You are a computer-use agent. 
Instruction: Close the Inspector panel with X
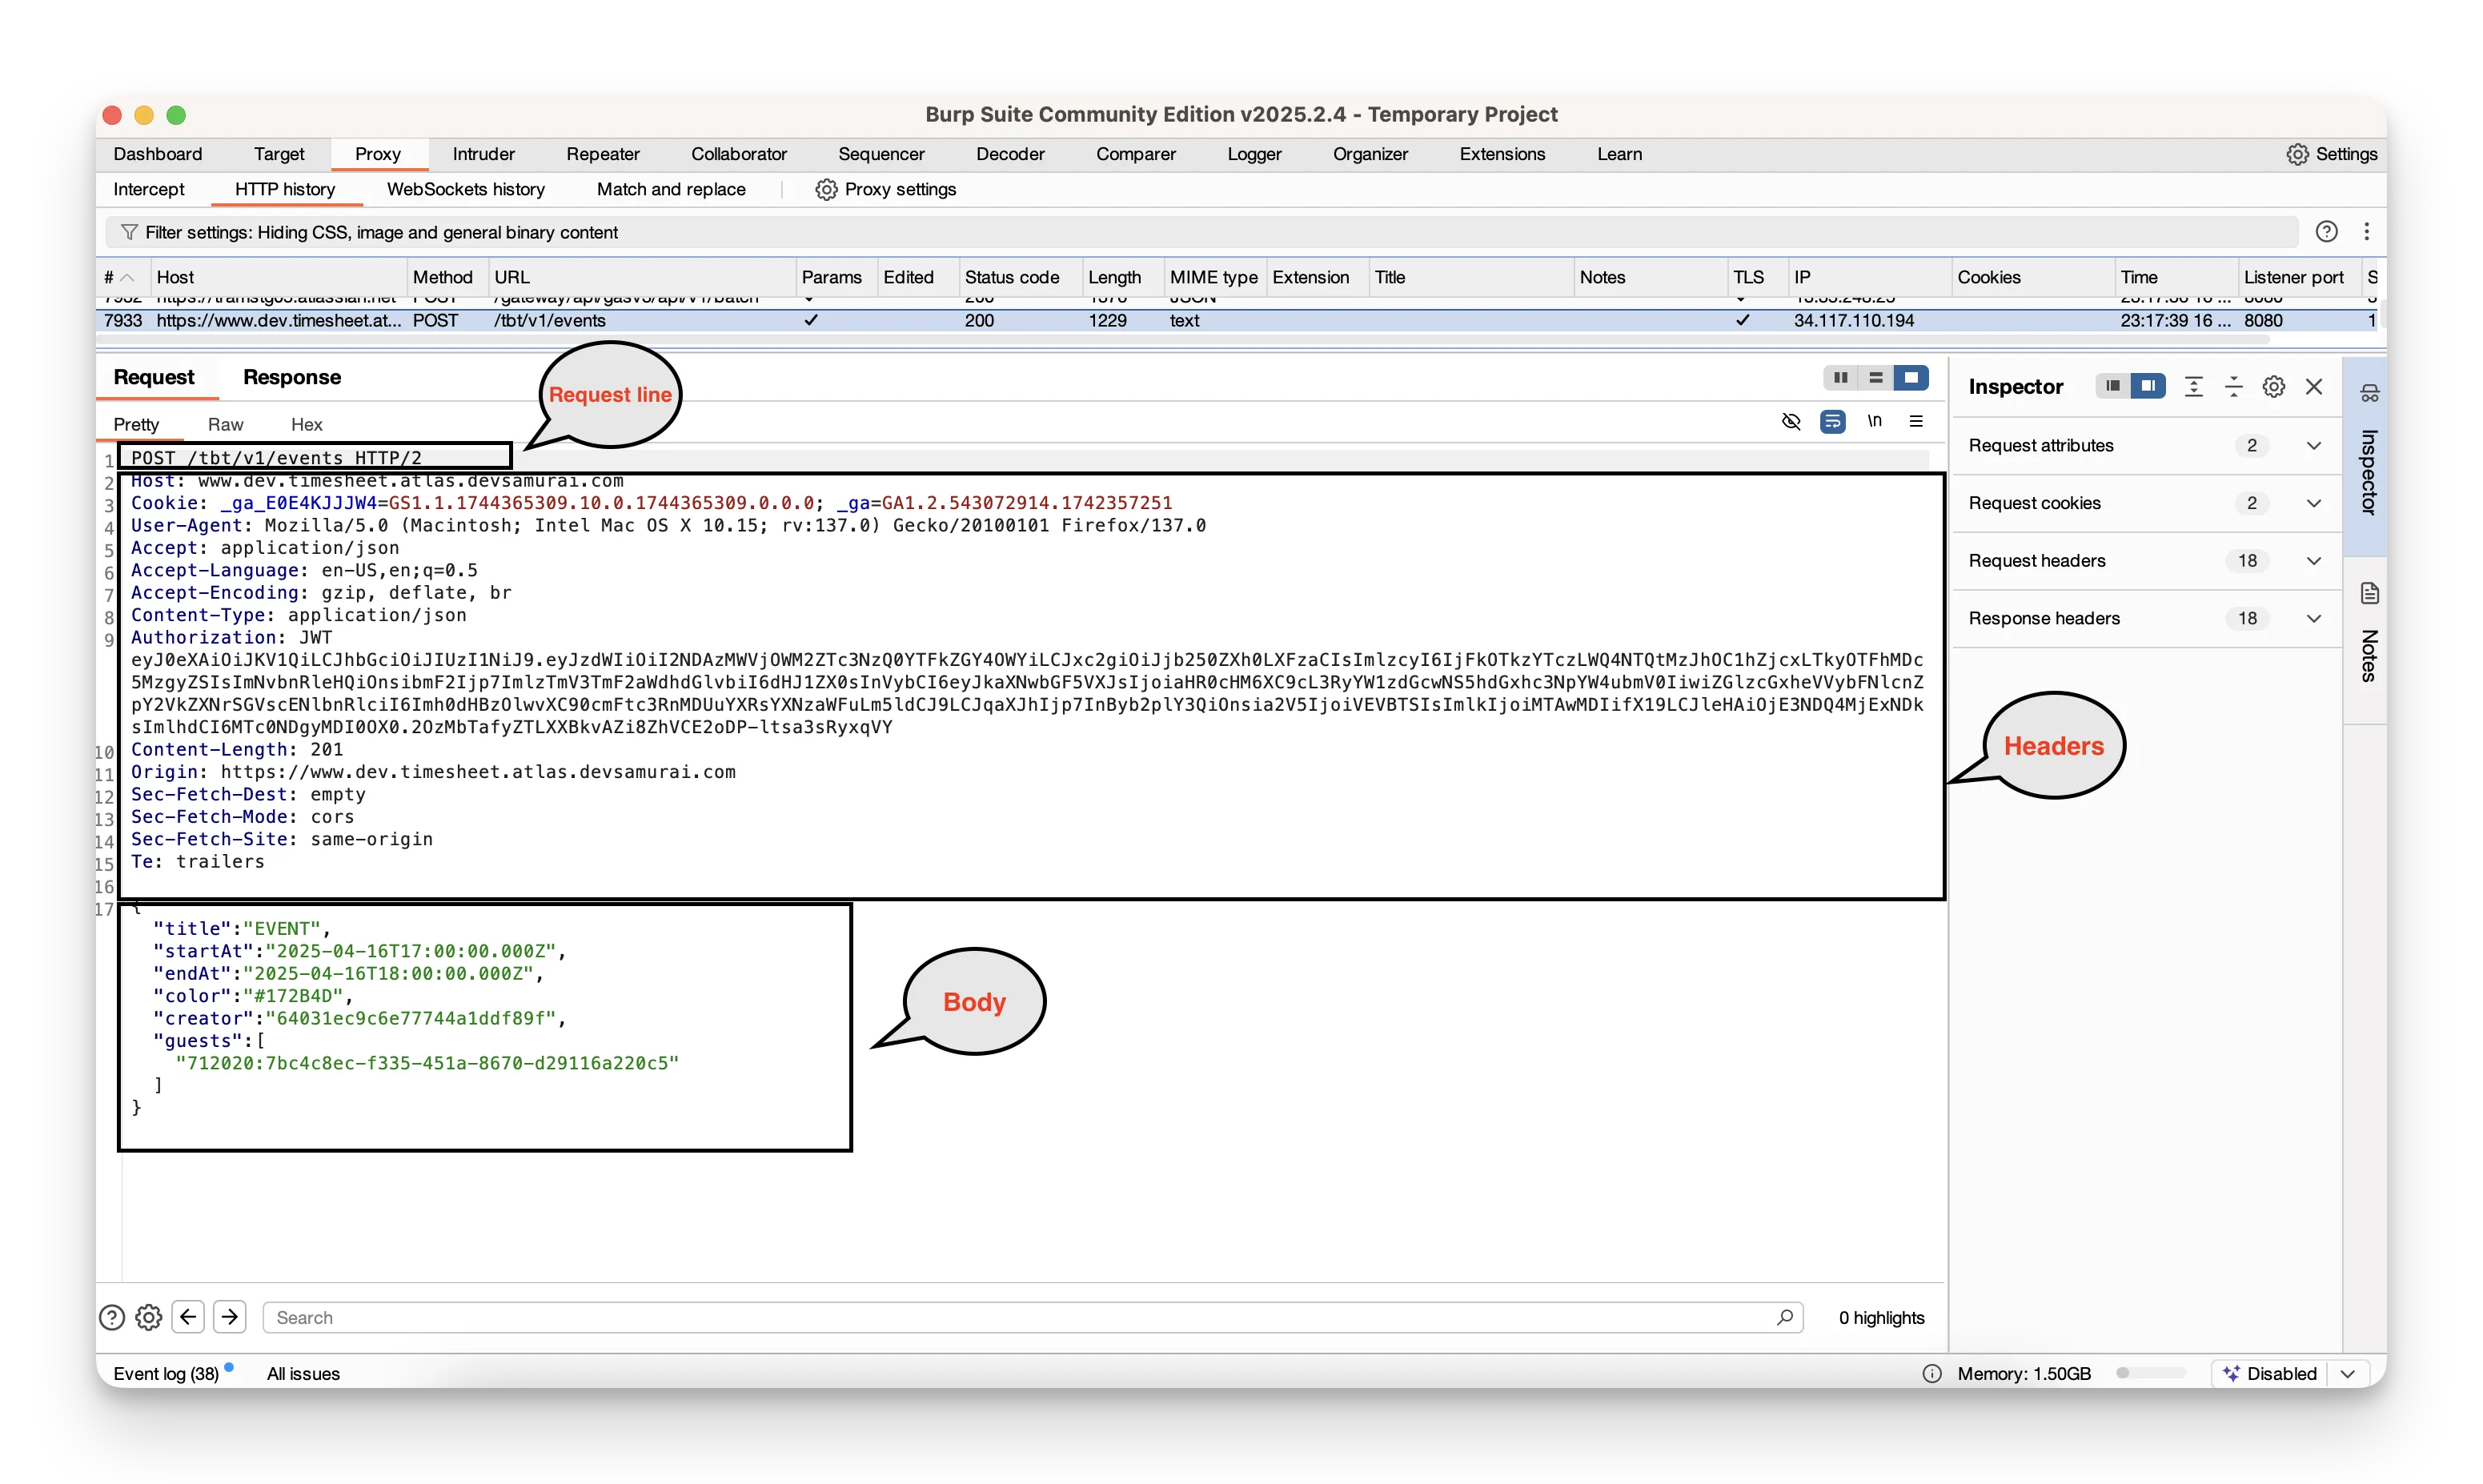pyautogui.click(x=2313, y=387)
